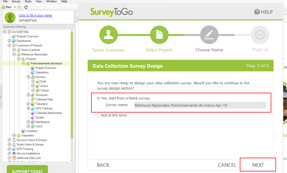Click the Additional Data Lists icon

pos(14,158)
